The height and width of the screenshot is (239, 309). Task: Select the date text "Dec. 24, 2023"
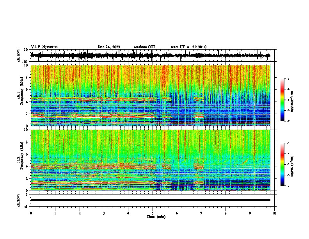pos(109,47)
